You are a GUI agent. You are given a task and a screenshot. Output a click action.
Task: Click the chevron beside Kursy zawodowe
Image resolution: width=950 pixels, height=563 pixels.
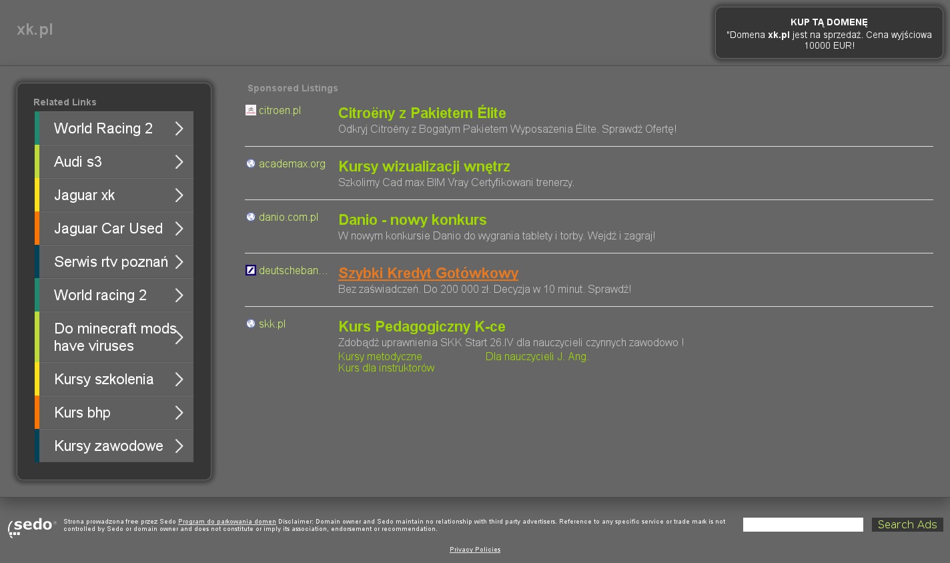(179, 446)
